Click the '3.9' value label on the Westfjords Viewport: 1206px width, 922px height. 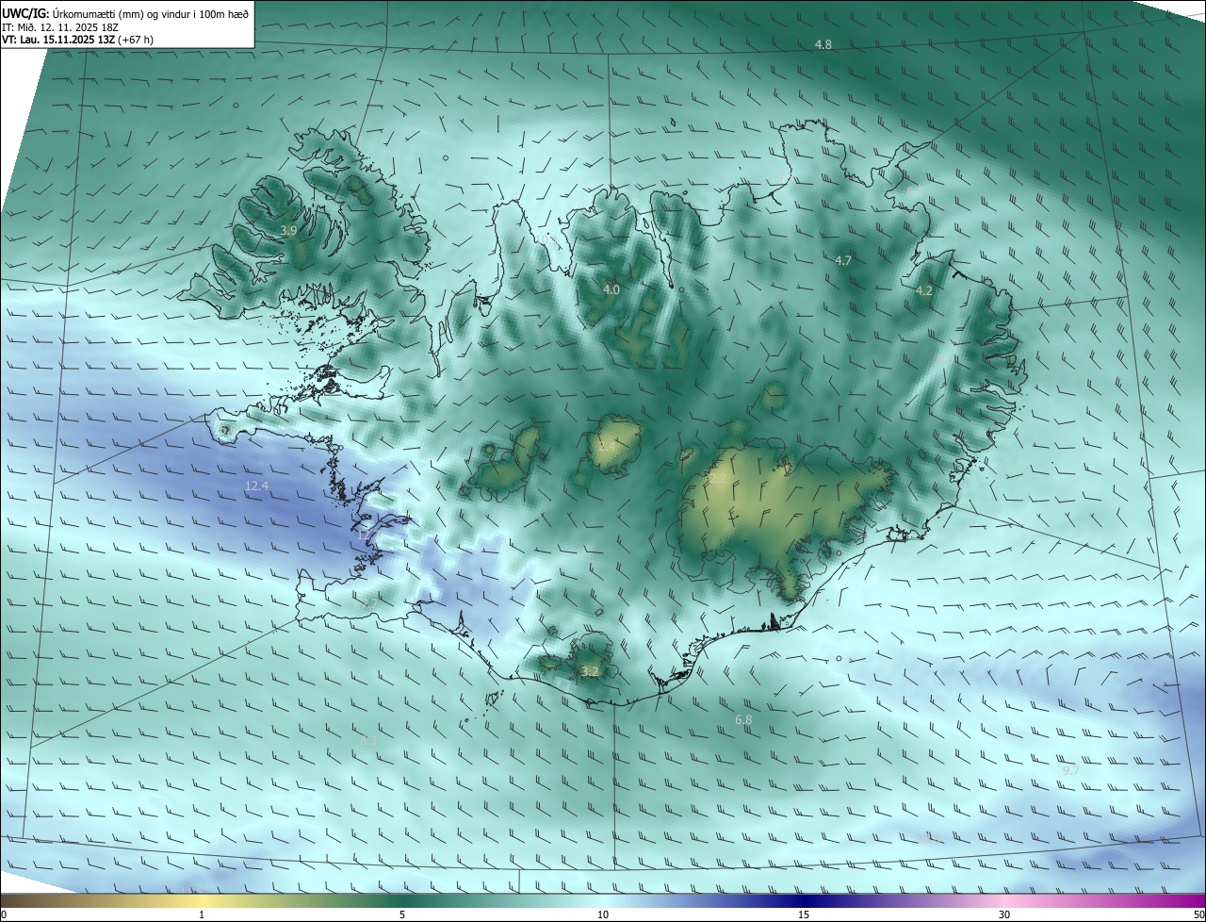[288, 231]
